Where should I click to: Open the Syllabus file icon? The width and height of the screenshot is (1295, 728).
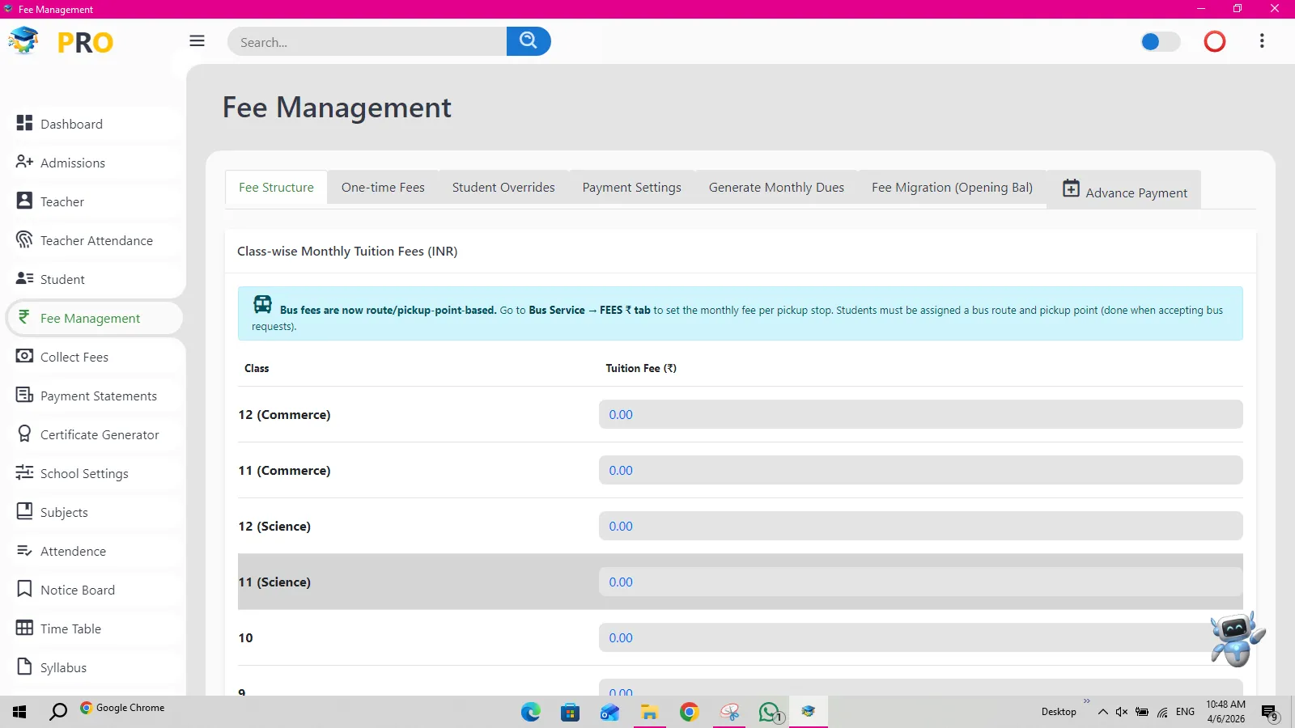tap(24, 667)
